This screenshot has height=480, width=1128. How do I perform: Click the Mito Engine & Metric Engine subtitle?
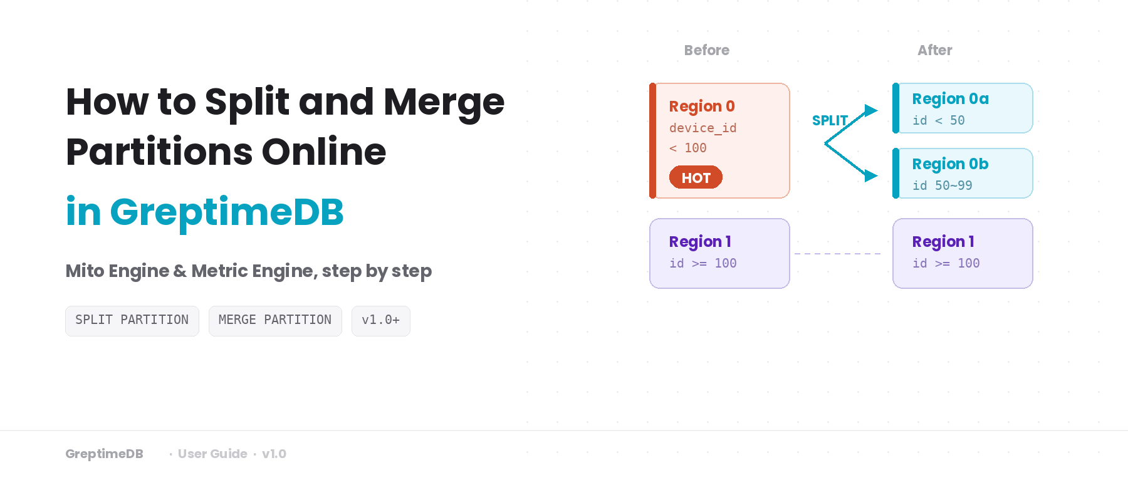click(x=249, y=271)
